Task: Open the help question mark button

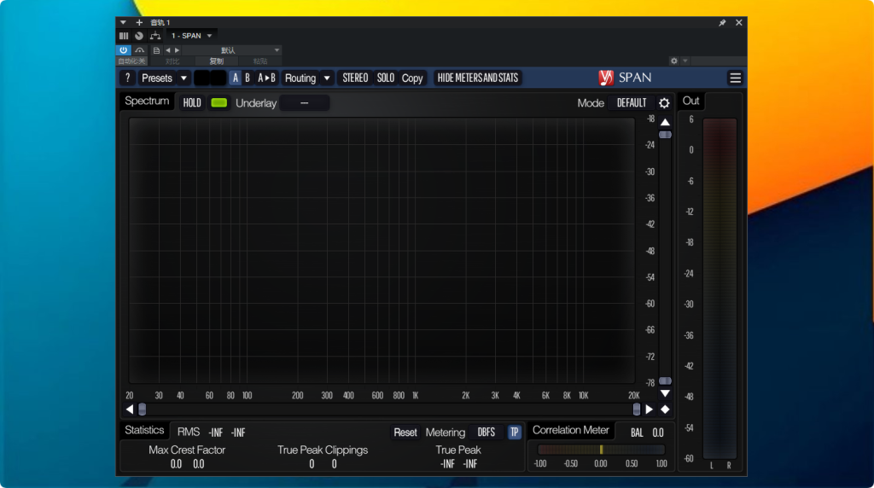Action: [128, 78]
